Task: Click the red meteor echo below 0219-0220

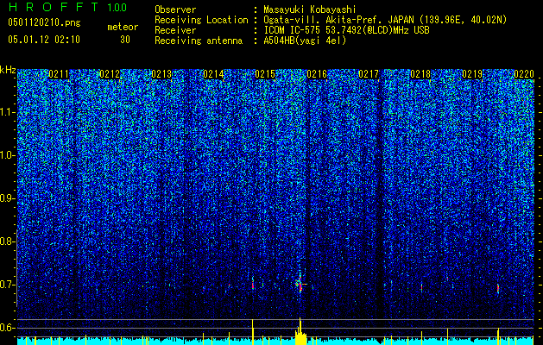Action: (x=498, y=288)
